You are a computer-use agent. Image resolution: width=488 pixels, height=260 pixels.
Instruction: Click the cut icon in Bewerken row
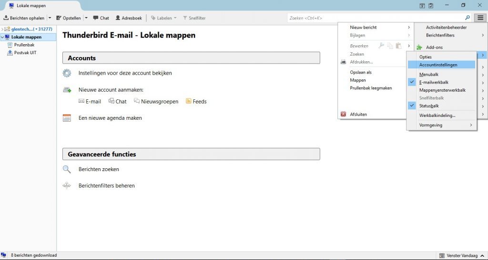[381, 46]
